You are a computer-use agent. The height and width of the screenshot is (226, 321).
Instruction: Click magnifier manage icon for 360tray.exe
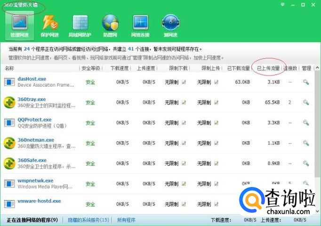pos(306,102)
